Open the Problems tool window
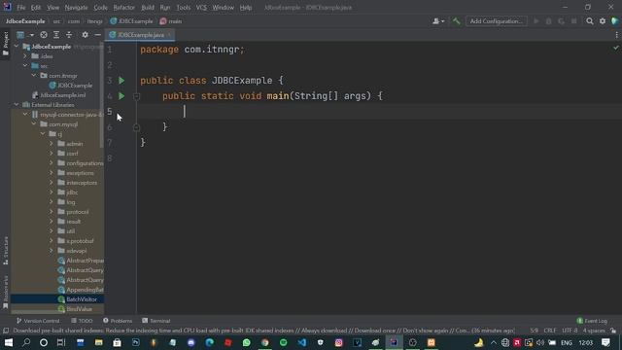The height and width of the screenshot is (350, 622). 118,321
